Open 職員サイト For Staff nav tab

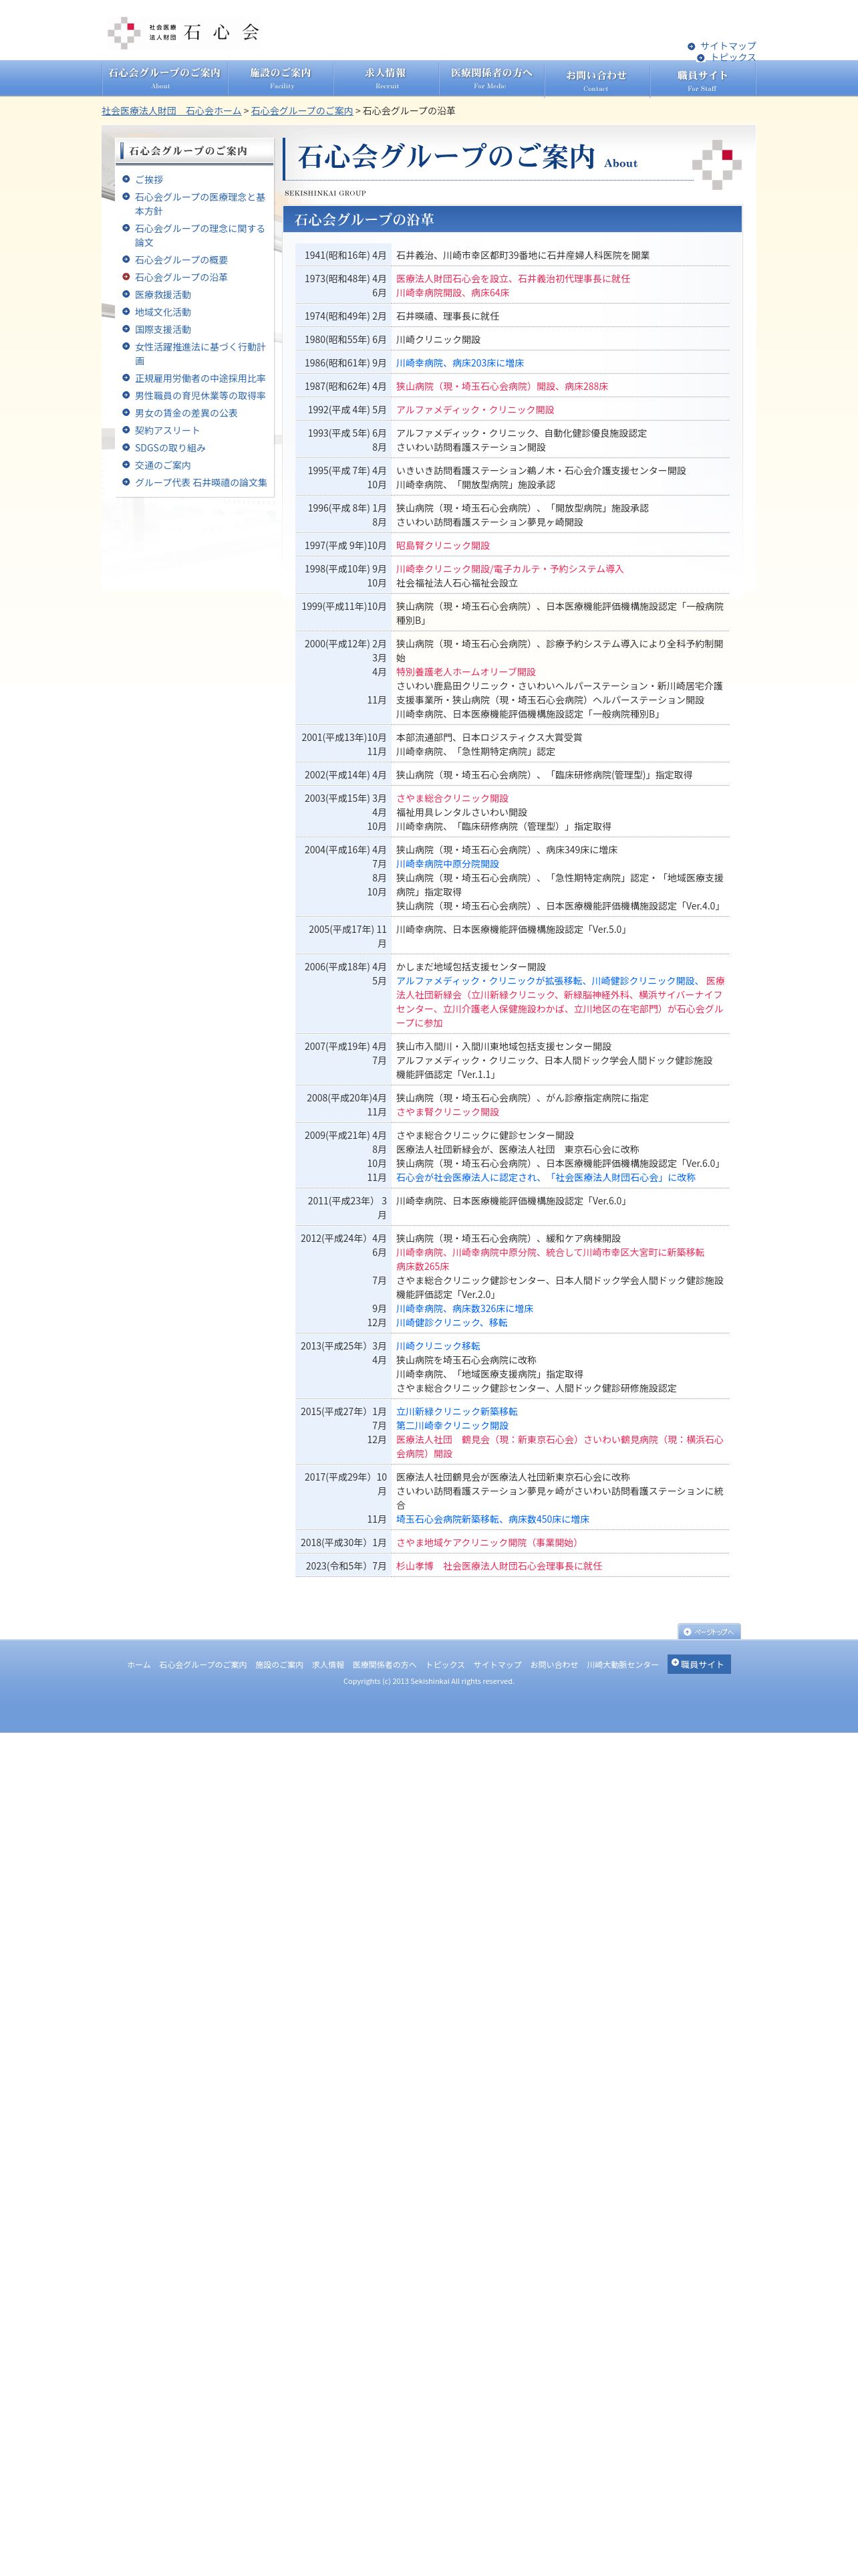click(x=703, y=78)
